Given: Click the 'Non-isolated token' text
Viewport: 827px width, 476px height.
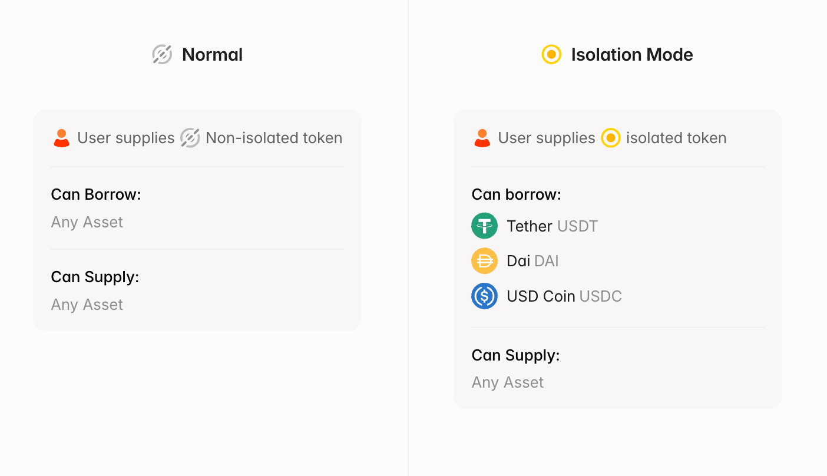Looking at the screenshot, I should (x=274, y=138).
